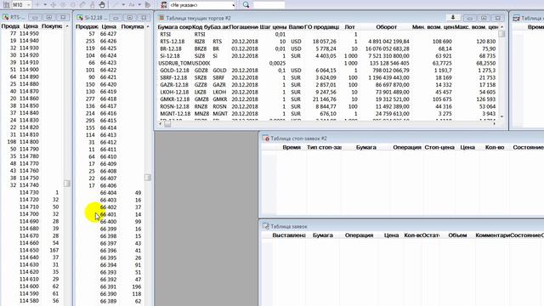Viewport: 544px width, 306px height.
Task: Click price 66 400 in the Si order book
Action: pyautogui.click(x=108, y=221)
